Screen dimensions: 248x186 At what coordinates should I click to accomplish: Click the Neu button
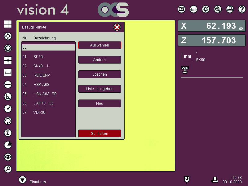100,104
